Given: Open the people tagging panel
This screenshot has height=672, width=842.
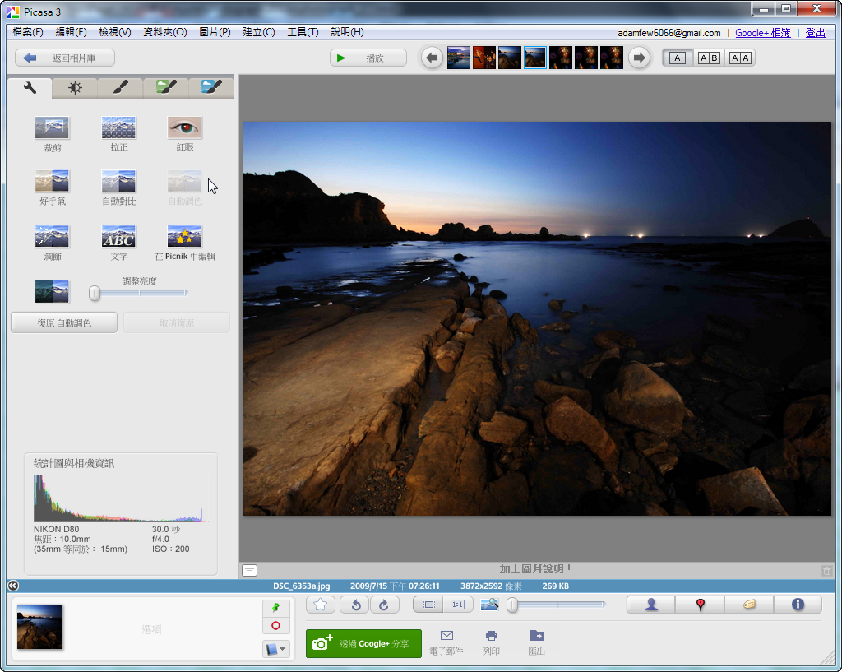Looking at the screenshot, I should tap(651, 605).
